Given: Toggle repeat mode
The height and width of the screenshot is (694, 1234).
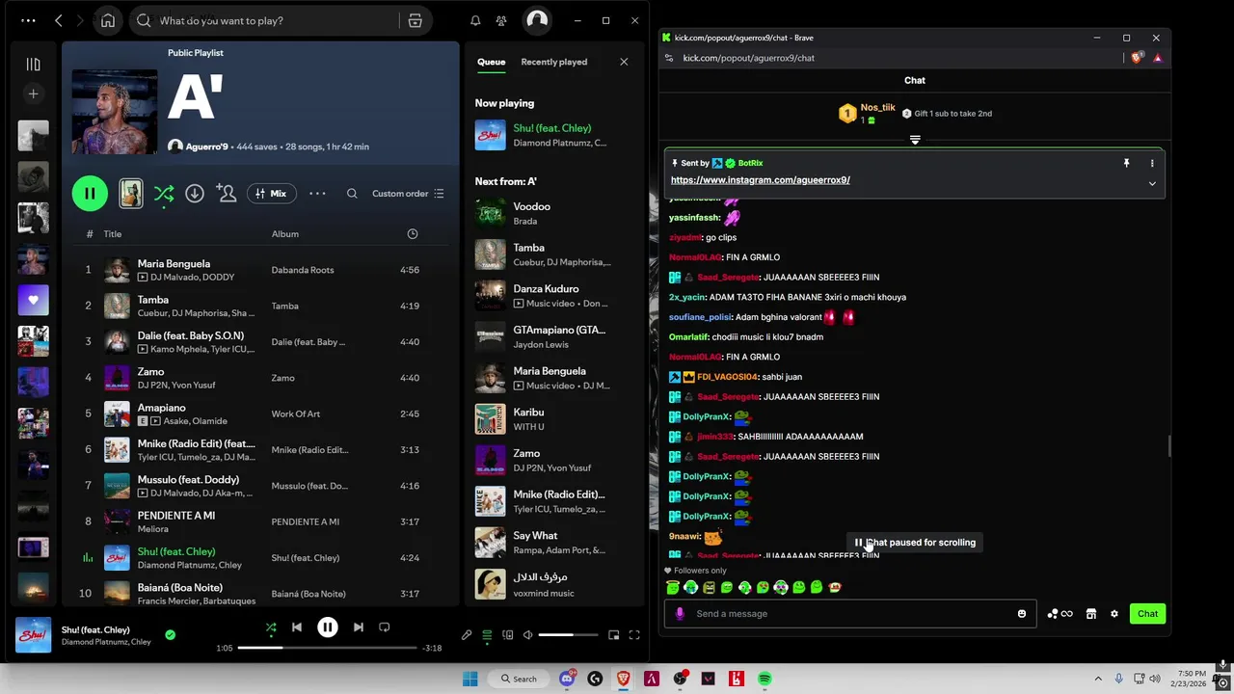Looking at the screenshot, I should coord(384,627).
